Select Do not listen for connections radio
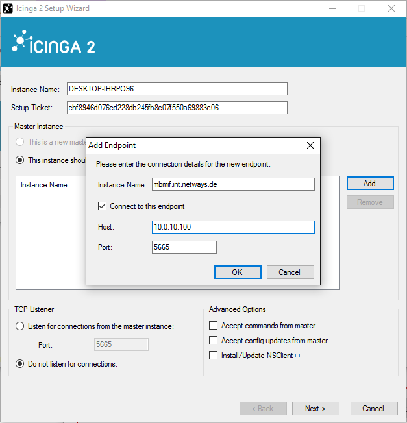The height and width of the screenshot is (423, 407). 19,364
